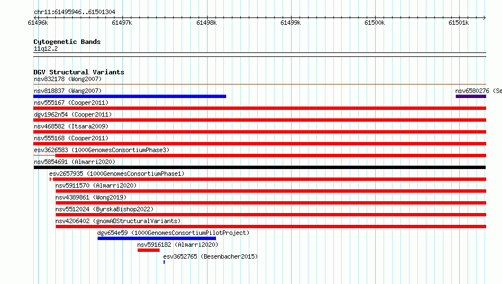Screen dimensions: 502x284
Task: Open nsv4206402 (gnomADStructuralVariants) label
Action: (x=118, y=221)
